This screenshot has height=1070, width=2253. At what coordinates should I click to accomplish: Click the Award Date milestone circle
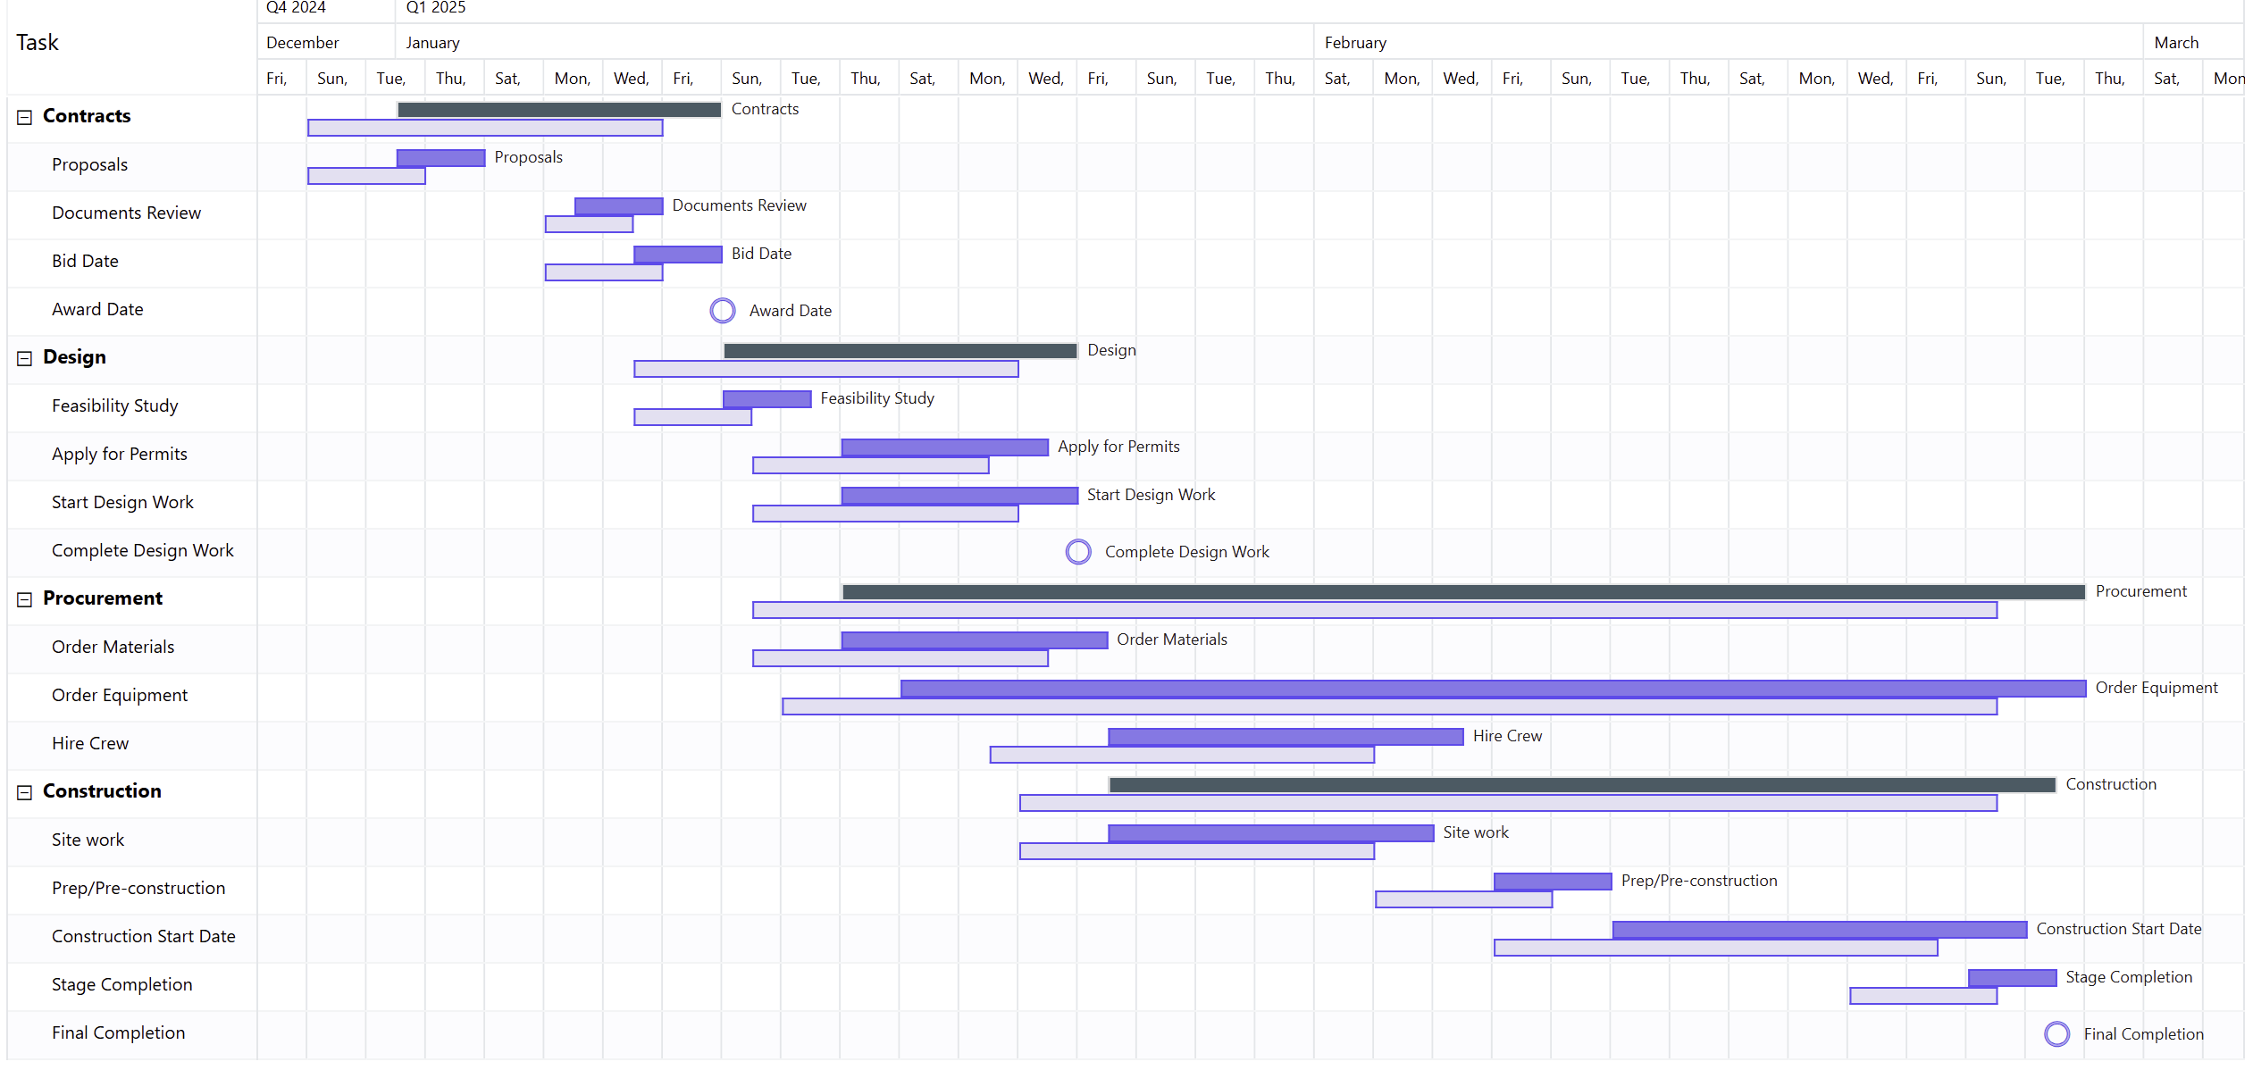tap(722, 311)
